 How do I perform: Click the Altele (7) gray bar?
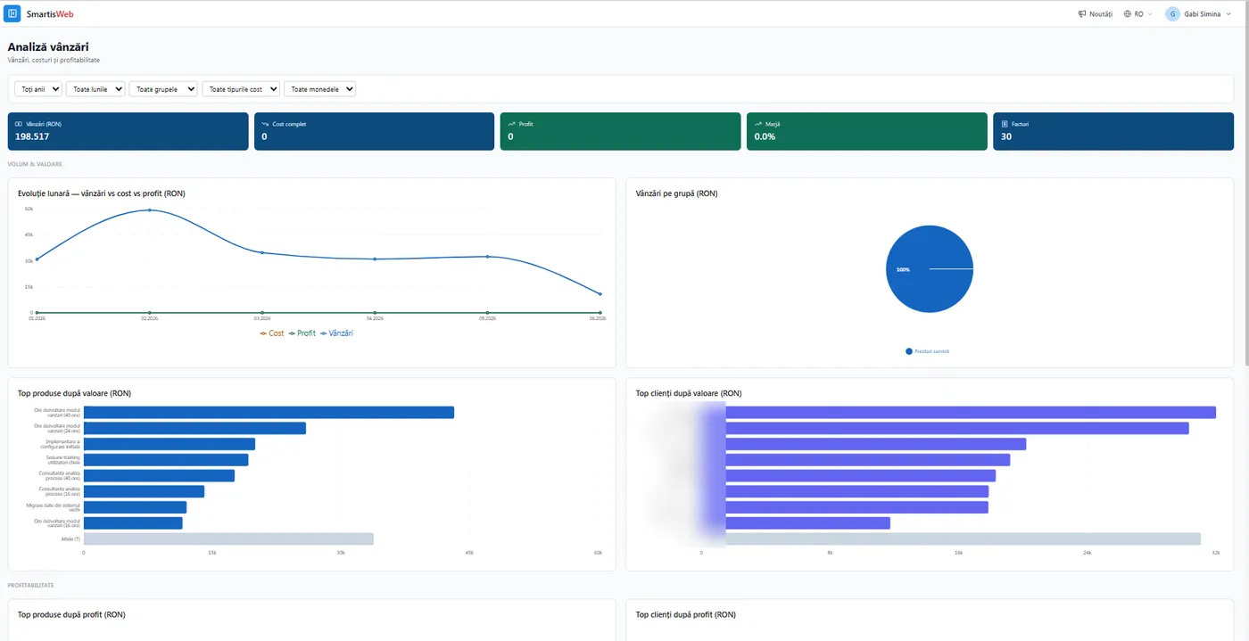point(228,538)
